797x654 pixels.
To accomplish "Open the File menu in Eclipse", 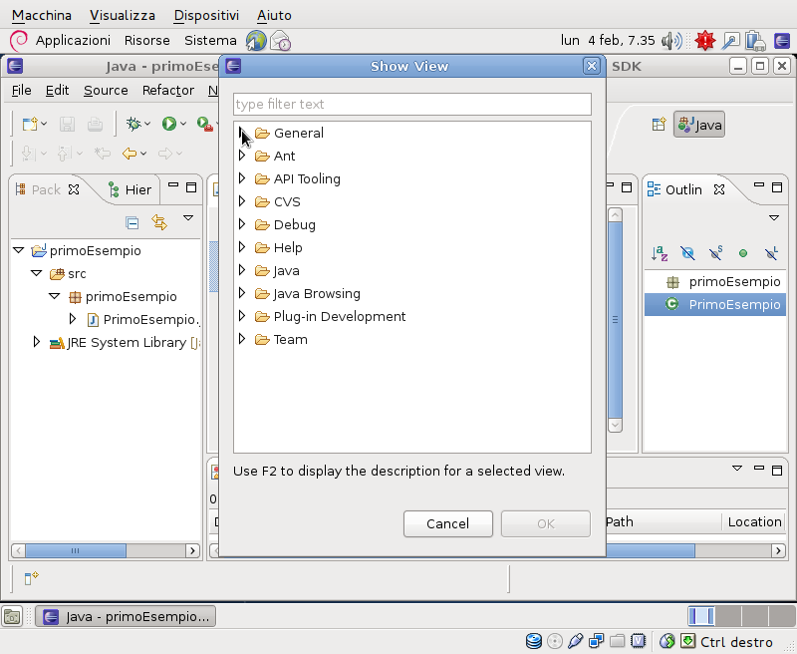I will 21,91.
